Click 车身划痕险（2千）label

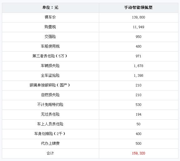[x=49, y=134]
